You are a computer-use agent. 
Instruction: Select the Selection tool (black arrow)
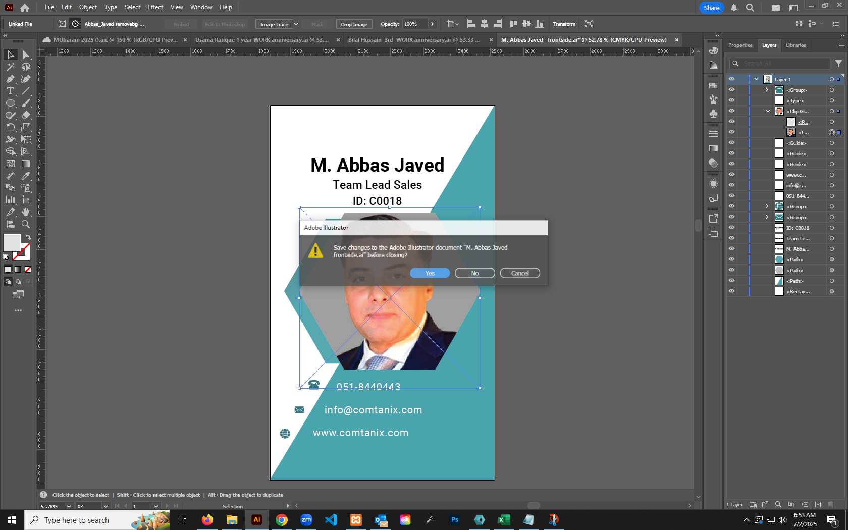point(10,55)
